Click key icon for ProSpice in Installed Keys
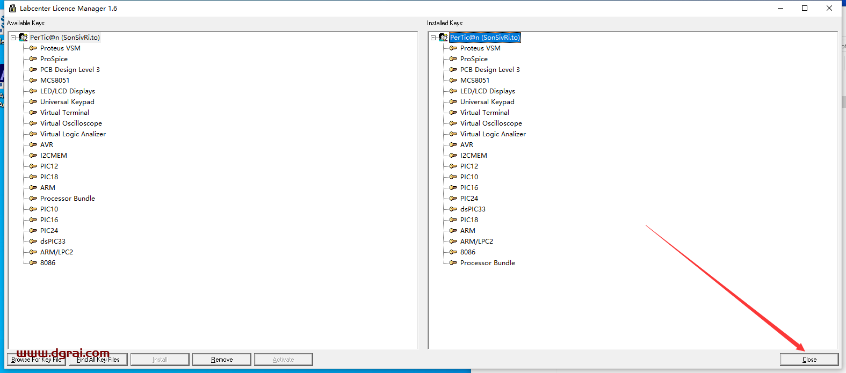Viewport: 846px width, 373px height. pyautogui.click(x=453, y=59)
